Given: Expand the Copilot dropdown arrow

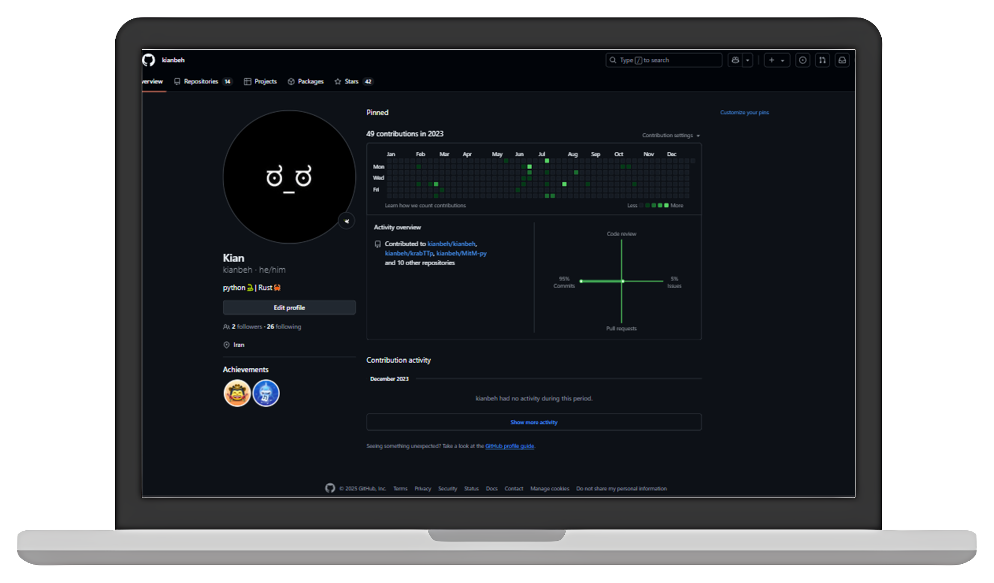Looking at the screenshot, I should pyautogui.click(x=748, y=60).
